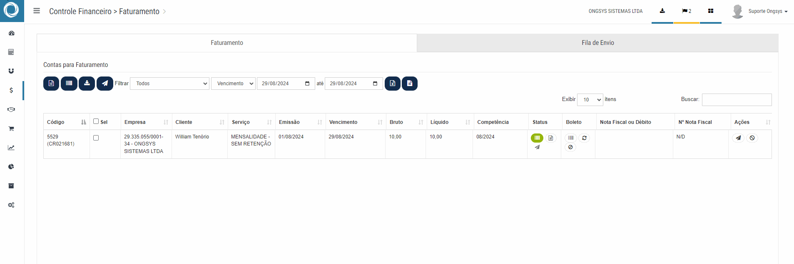
Task: Focus the Buscar search field
Action: 737,100
